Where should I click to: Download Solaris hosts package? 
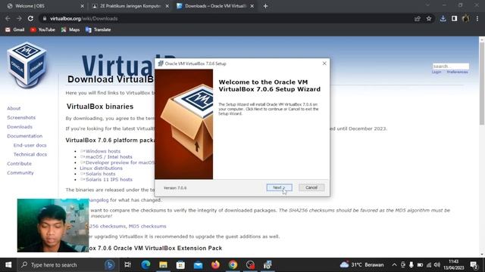click(x=100, y=174)
